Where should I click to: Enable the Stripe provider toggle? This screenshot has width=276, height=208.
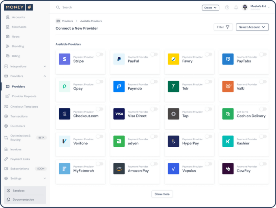tap(100, 54)
